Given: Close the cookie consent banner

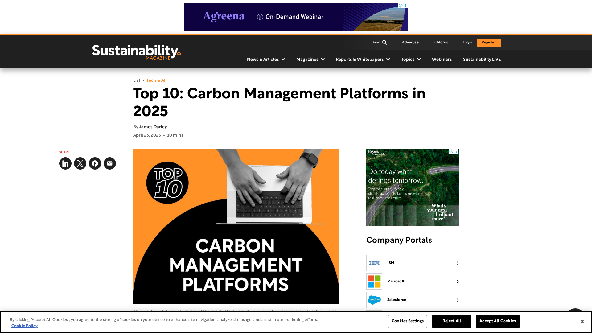Looking at the screenshot, I should (x=582, y=322).
